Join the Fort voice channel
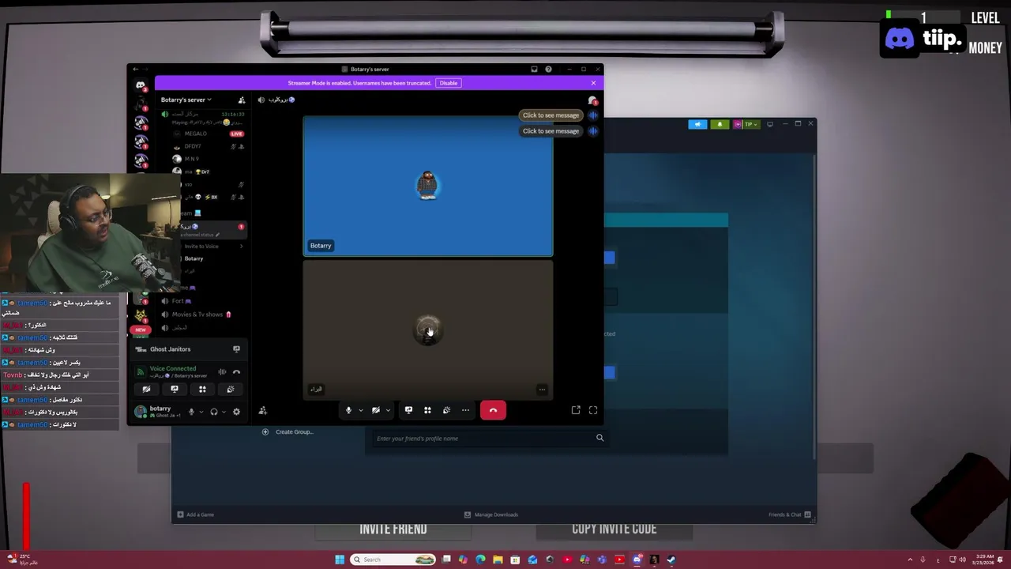The image size is (1011, 569). click(202, 301)
